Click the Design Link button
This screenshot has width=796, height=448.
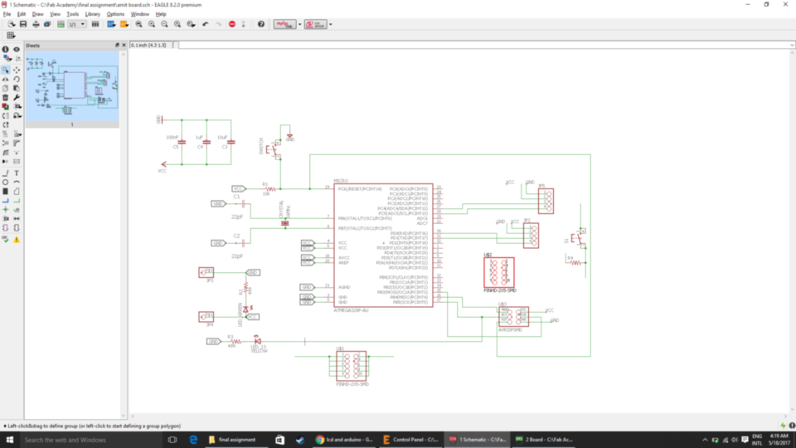pos(284,24)
